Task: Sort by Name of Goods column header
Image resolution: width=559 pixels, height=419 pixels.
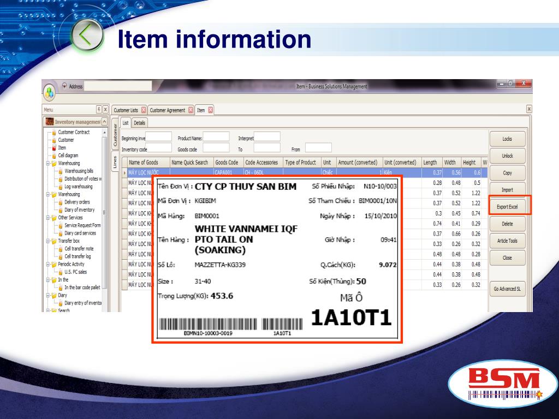Action: point(148,162)
